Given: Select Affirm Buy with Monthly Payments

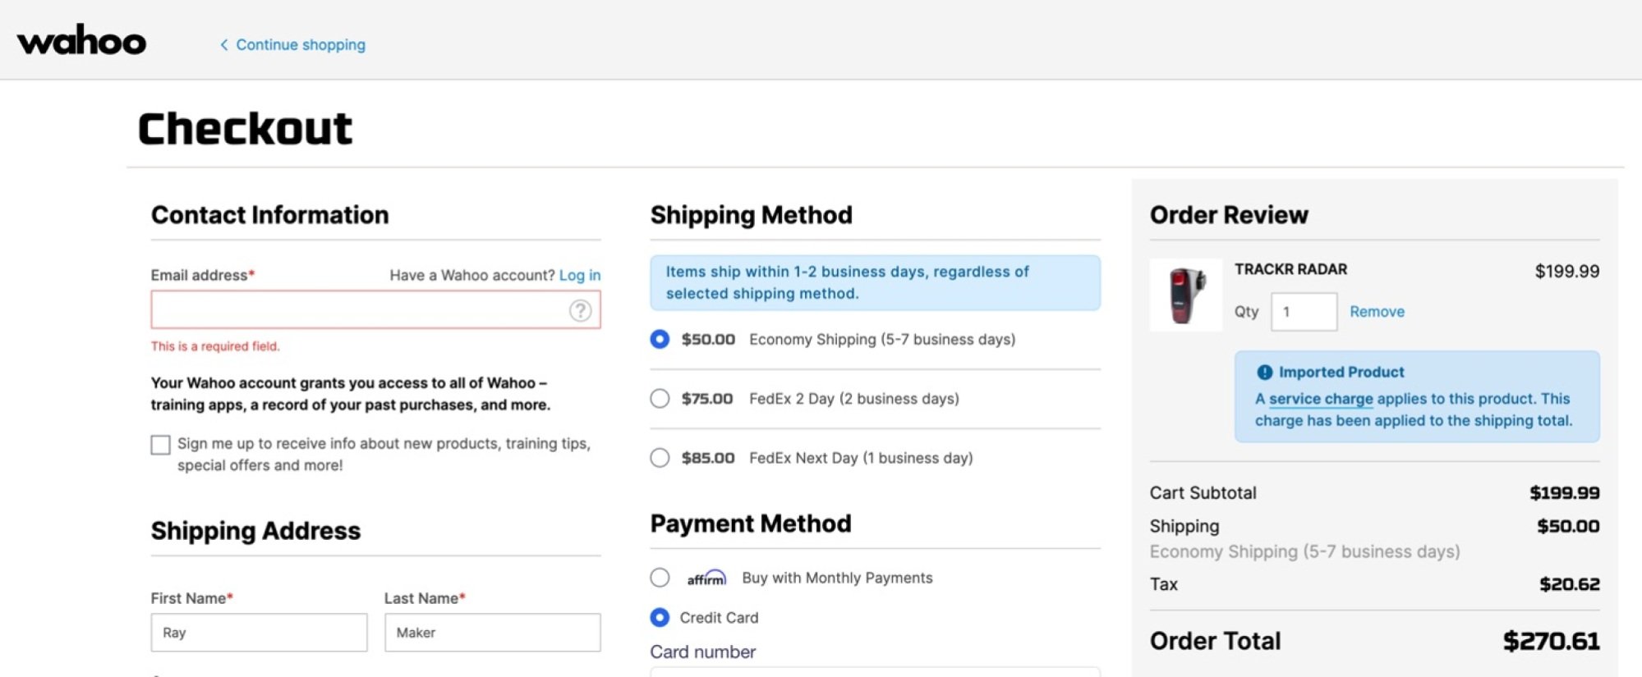Looking at the screenshot, I should pyautogui.click(x=660, y=578).
